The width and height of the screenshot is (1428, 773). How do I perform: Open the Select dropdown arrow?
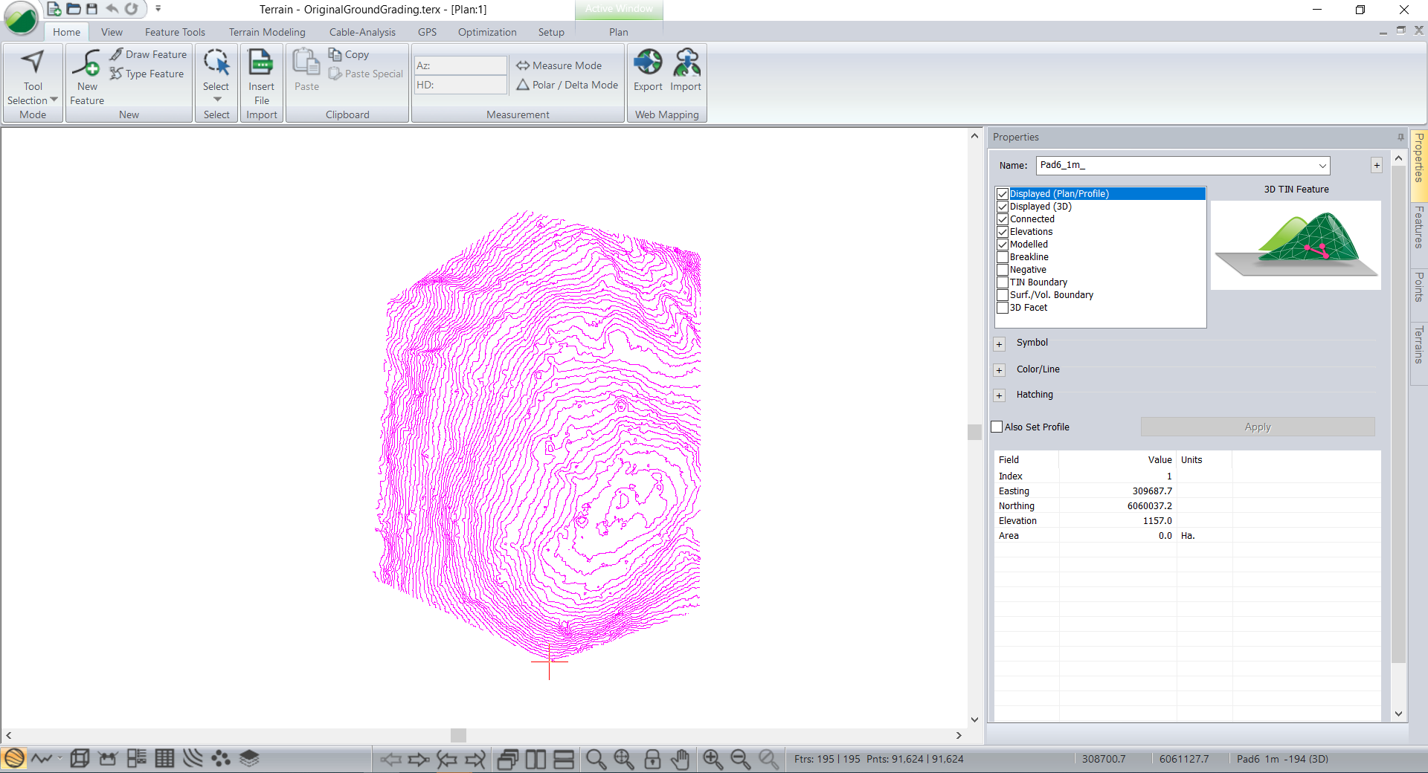pyautogui.click(x=217, y=99)
